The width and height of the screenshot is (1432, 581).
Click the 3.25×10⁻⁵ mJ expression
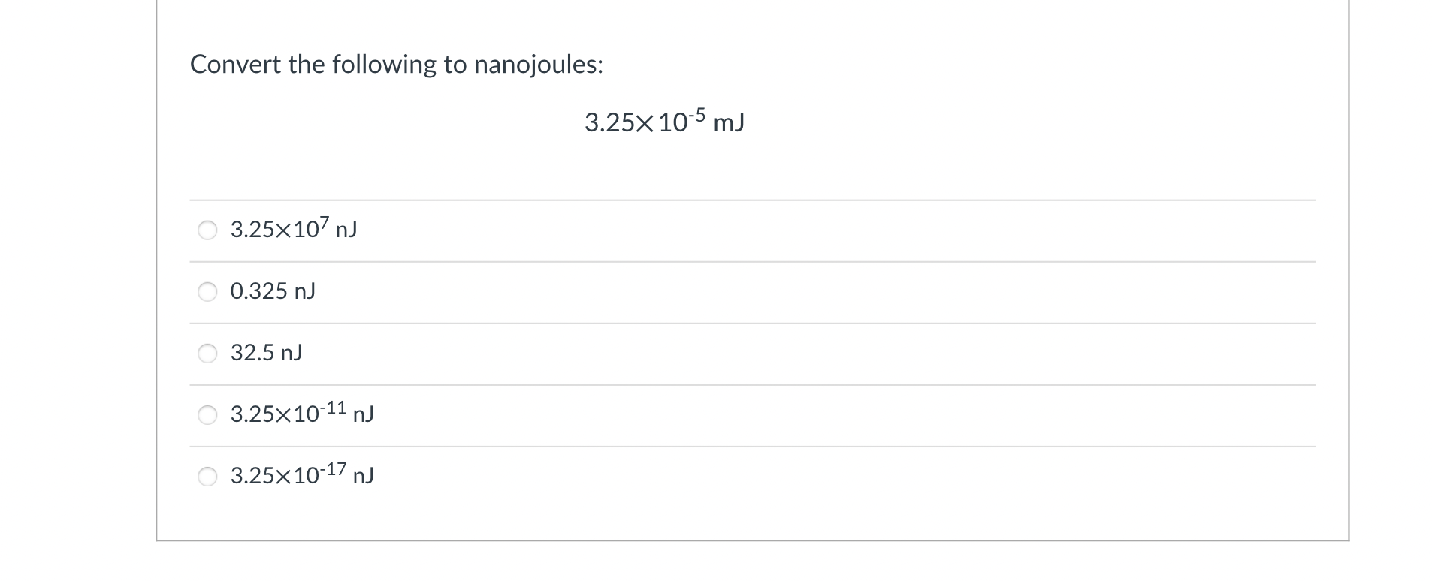click(x=666, y=121)
